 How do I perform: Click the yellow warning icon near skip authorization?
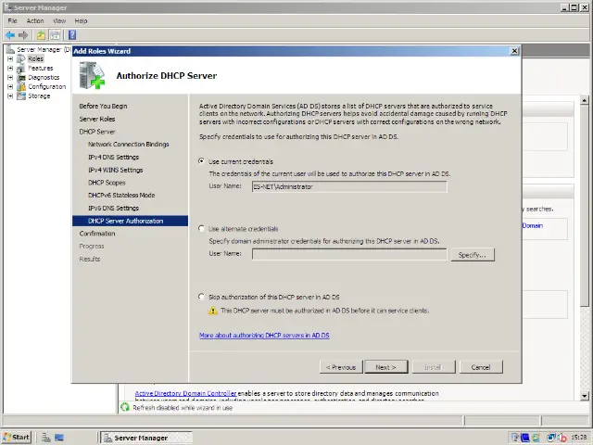(213, 311)
